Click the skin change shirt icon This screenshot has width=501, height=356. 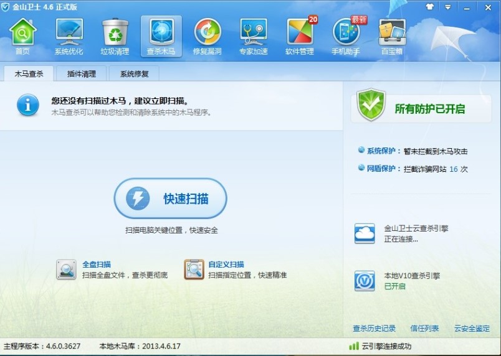[430, 7]
